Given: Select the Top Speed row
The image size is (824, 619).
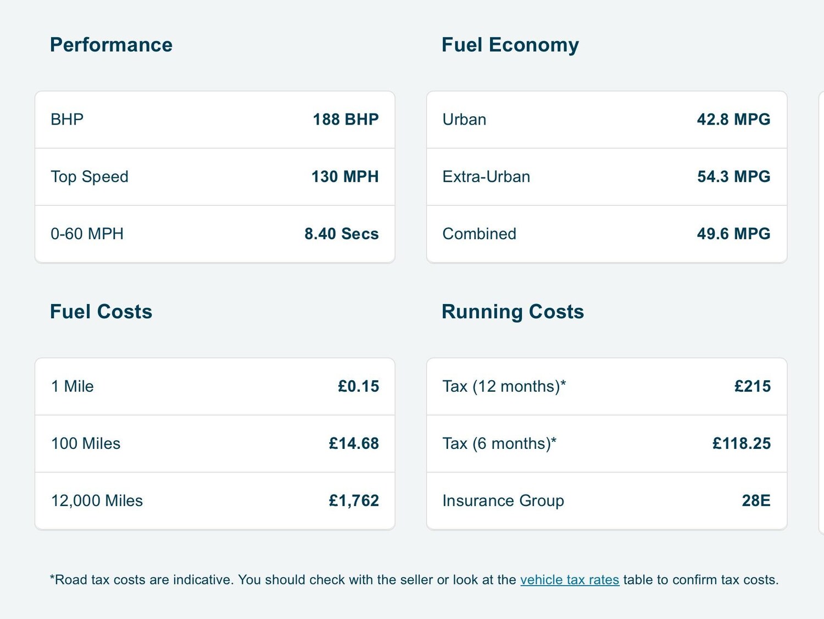Looking at the screenshot, I should coord(215,177).
